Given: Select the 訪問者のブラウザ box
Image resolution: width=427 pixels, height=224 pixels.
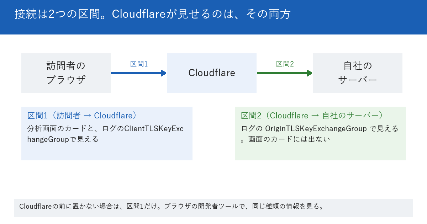Looking at the screenshot, I should tap(66, 73).
